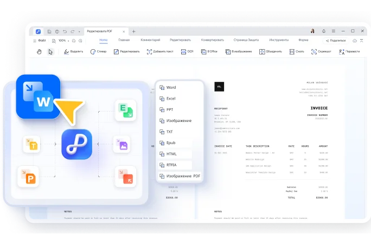Click the green Excel conversion icon
This screenshot has height=247, width=371.
point(126,110)
